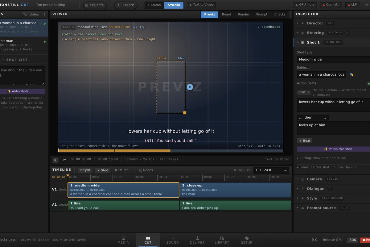
Task: Select the '2. close-up' video clip
Action: click(235, 190)
